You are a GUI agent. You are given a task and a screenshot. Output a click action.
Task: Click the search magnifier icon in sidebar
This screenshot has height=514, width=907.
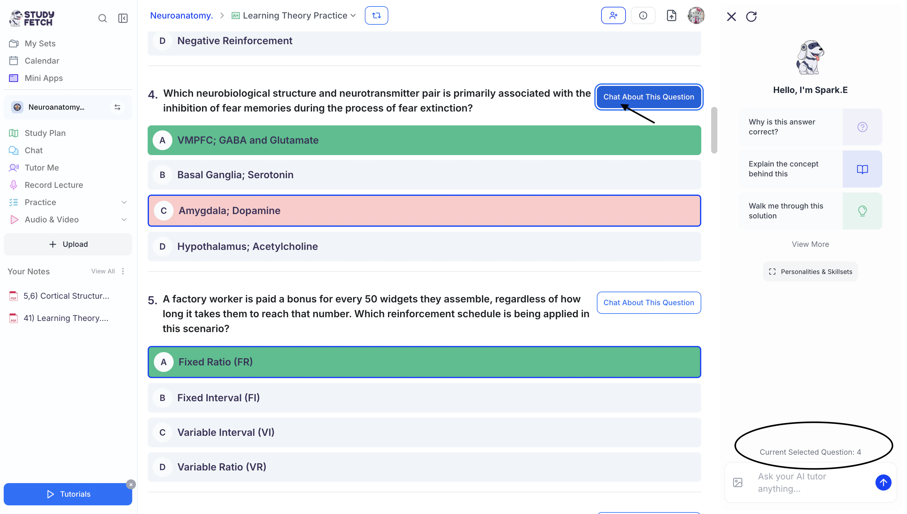tap(102, 18)
